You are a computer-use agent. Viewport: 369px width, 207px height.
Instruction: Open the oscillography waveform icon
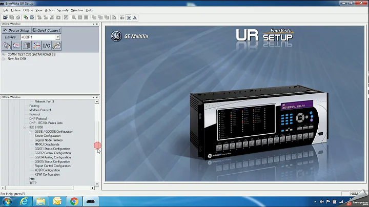pos(16,46)
